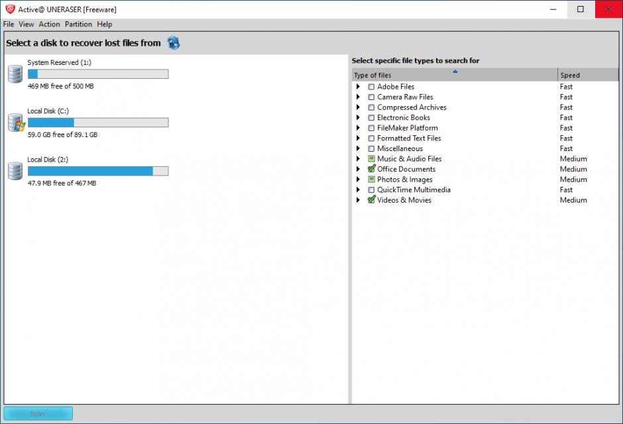Expand the Compressed Archives node
The width and height of the screenshot is (623, 424).
click(x=358, y=107)
